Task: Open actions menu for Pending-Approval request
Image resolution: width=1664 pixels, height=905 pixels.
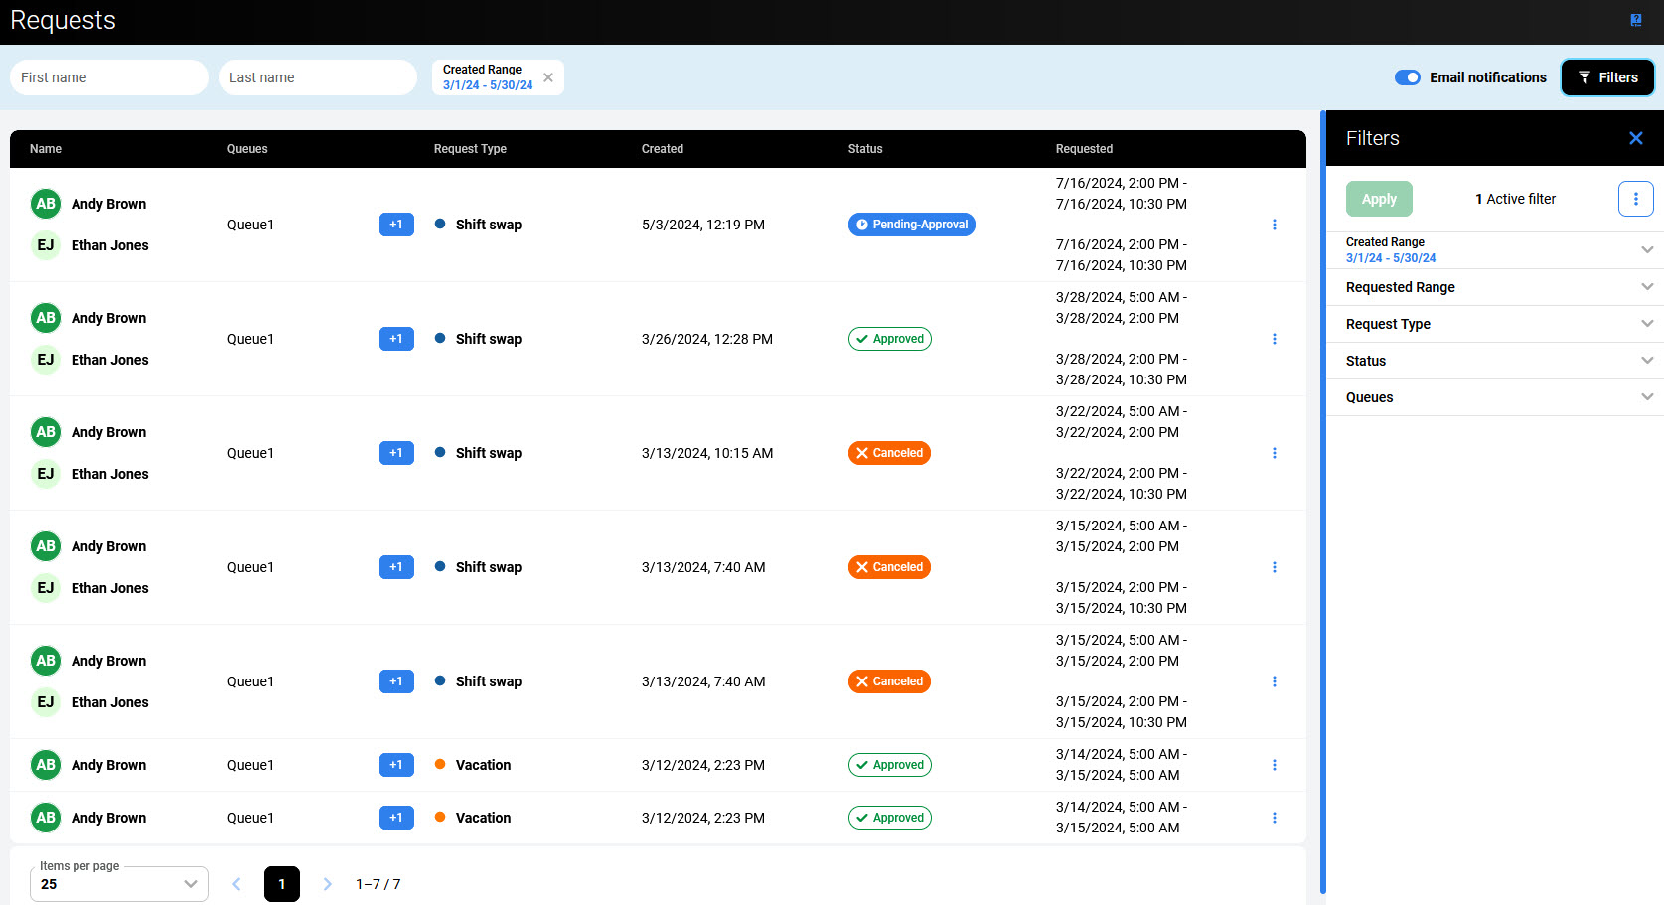Action: click(x=1274, y=225)
